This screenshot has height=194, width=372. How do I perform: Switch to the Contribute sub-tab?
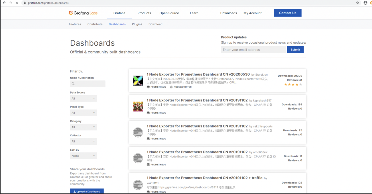point(95,24)
